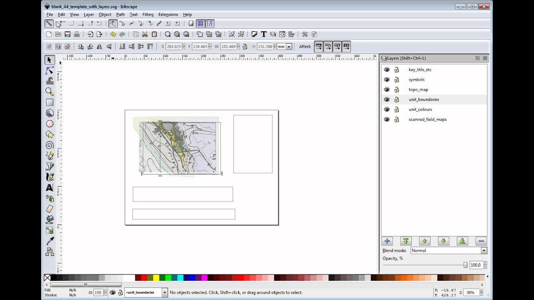Pick the red swatch in palette
Viewport: 534px width, 300px height.
point(144,278)
